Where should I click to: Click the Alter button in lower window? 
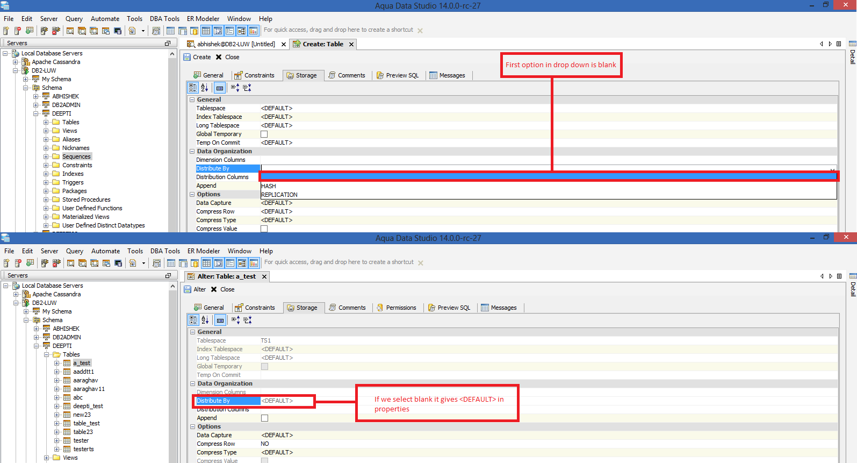click(x=195, y=290)
